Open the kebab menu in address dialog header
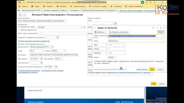Screen dimensions: 184x103 [157, 28]
